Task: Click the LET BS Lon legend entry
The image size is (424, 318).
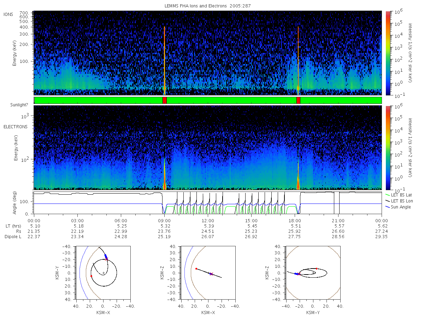Action: click(399, 201)
